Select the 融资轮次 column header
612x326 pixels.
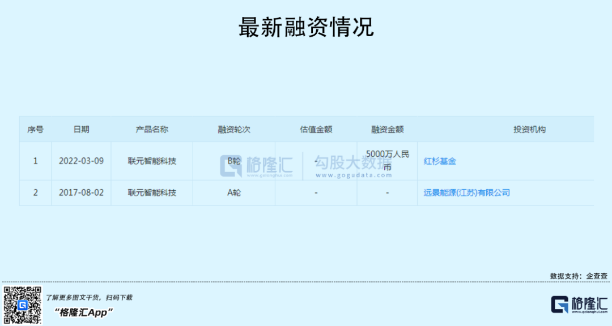point(234,130)
